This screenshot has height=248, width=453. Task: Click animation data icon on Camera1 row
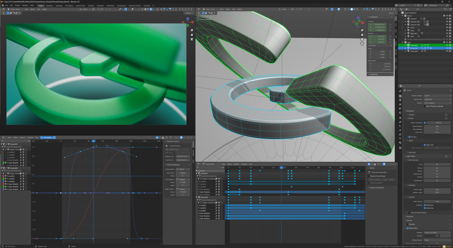[421, 18]
